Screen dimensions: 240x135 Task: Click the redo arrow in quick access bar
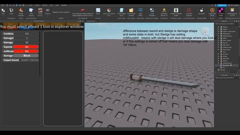point(13,5)
